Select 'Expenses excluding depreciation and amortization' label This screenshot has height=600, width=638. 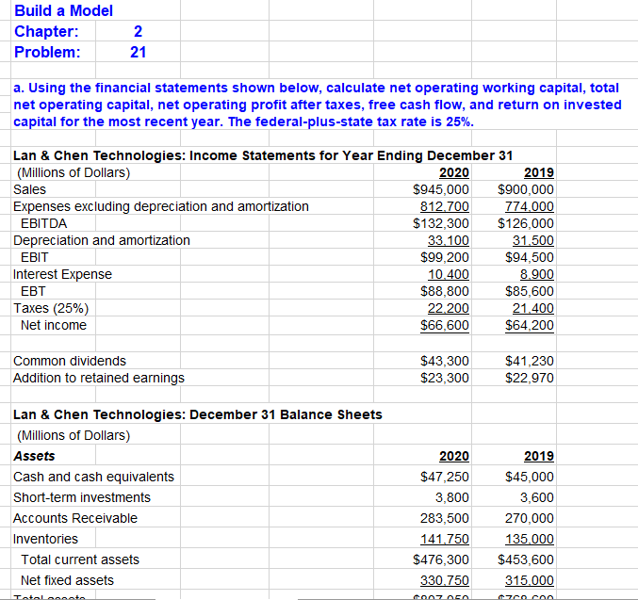(x=161, y=206)
